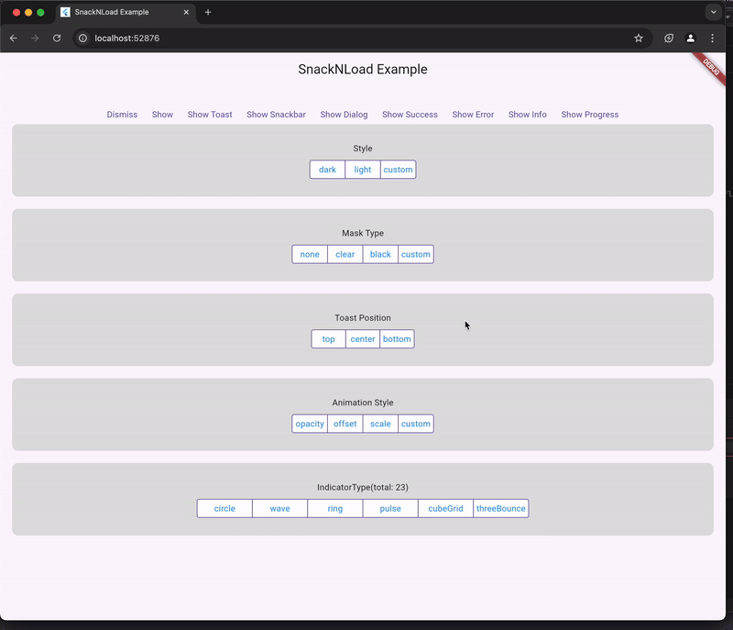Viewport: 733px width, 630px height.
Task: Select the dark style option
Action: (x=327, y=169)
